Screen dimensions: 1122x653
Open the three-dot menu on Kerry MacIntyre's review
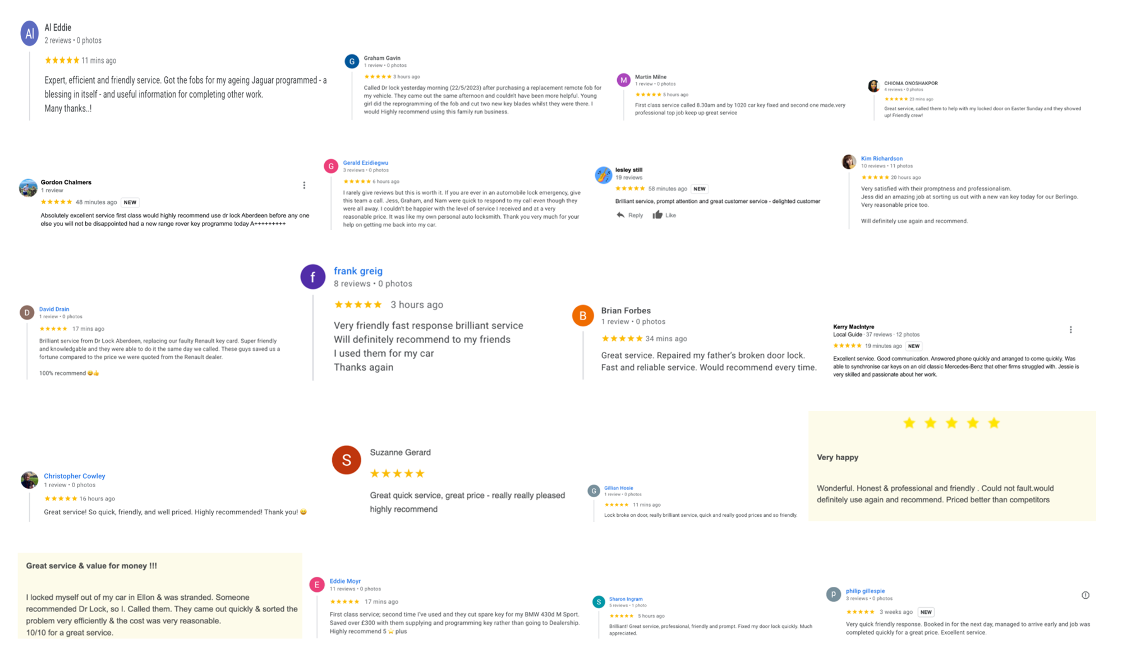pos(1070,330)
